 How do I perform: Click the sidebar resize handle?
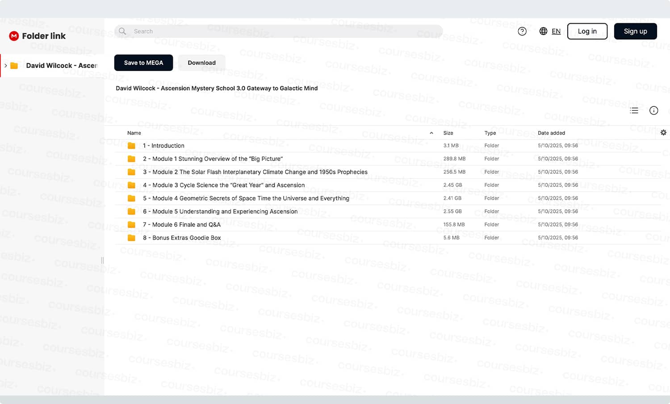click(x=102, y=260)
